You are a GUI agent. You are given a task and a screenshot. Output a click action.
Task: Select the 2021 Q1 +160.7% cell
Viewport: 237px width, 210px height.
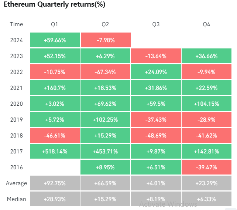55,88
